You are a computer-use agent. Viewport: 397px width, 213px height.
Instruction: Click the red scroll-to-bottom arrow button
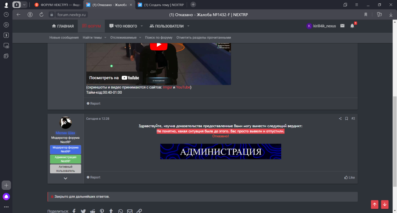click(385, 205)
